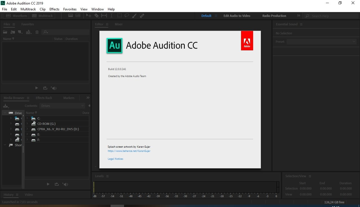Select the Razor tool
This screenshot has width=360, height=207.
pos(96,16)
